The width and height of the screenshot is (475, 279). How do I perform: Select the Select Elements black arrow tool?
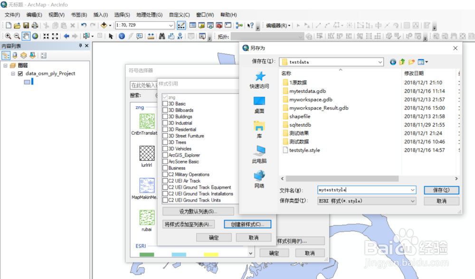(x=111, y=37)
